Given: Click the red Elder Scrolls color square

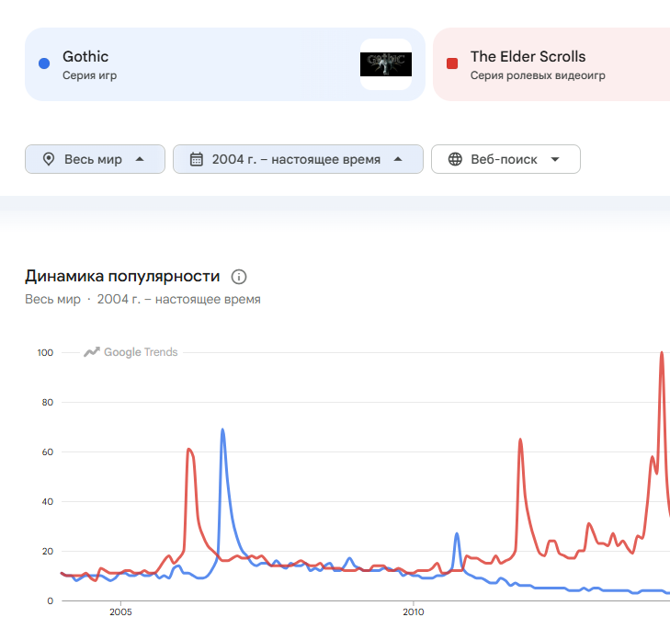Looking at the screenshot, I should click(x=452, y=63).
